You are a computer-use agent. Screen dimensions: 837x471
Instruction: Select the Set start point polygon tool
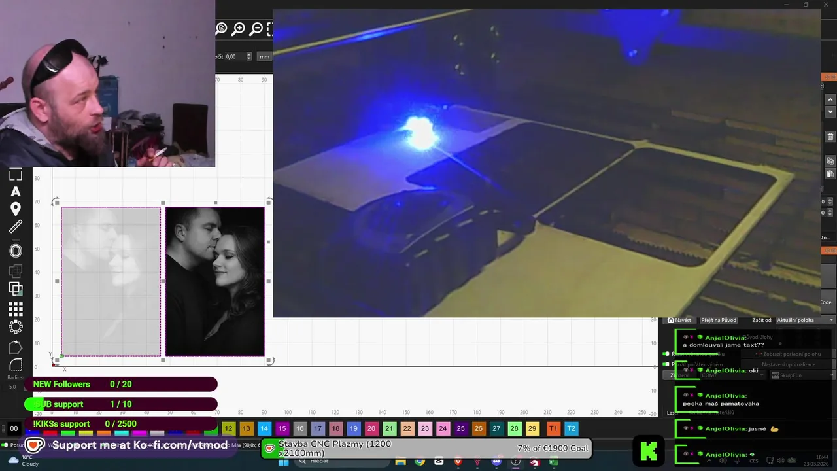(x=16, y=347)
